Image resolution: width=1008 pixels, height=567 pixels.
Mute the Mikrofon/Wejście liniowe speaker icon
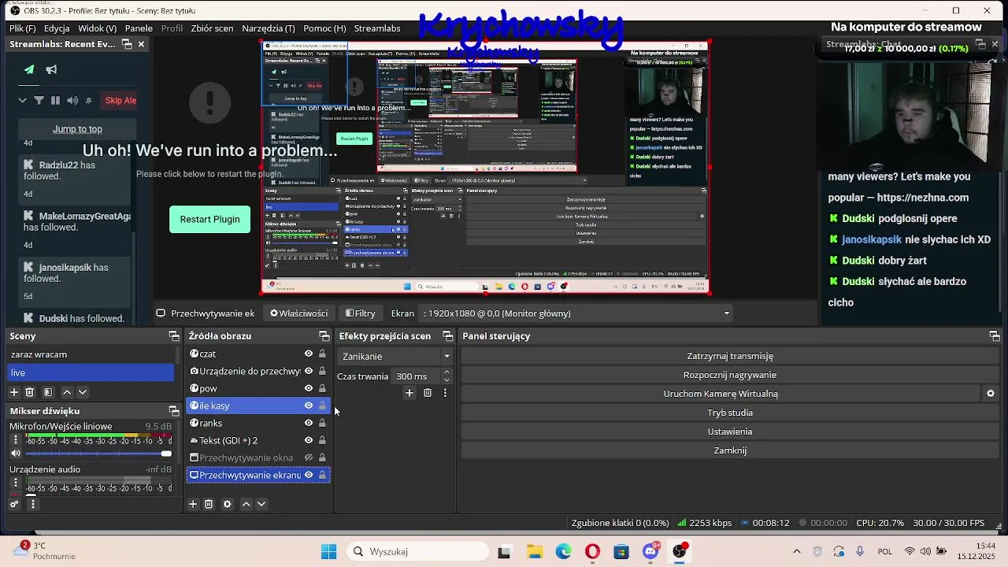click(x=15, y=454)
